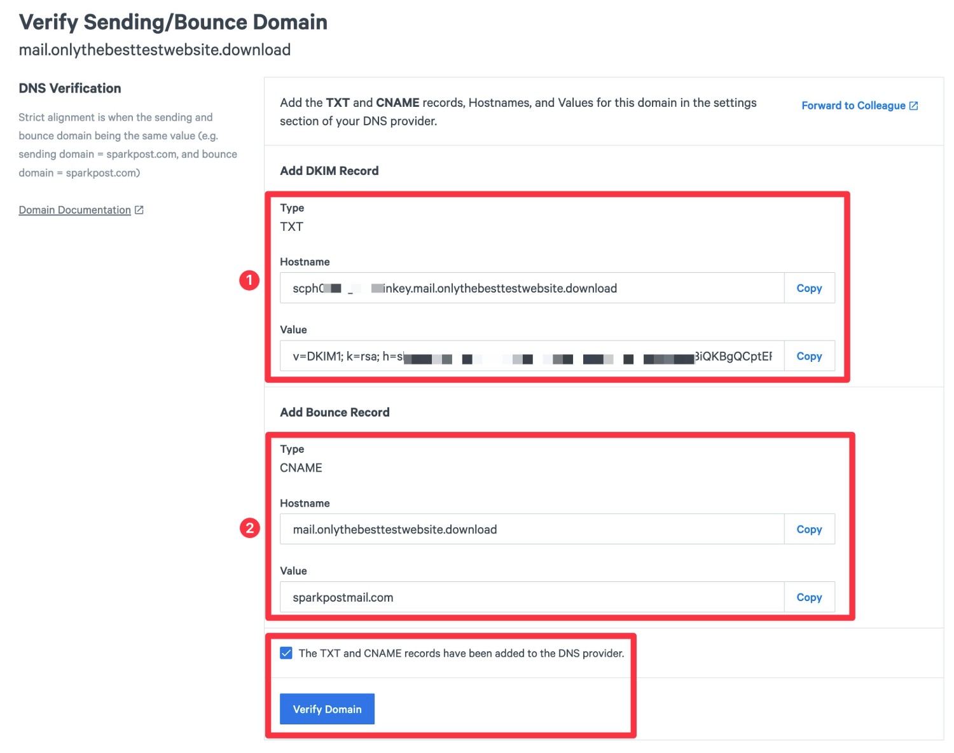Click the CNAME type value

tap(301, 468)
